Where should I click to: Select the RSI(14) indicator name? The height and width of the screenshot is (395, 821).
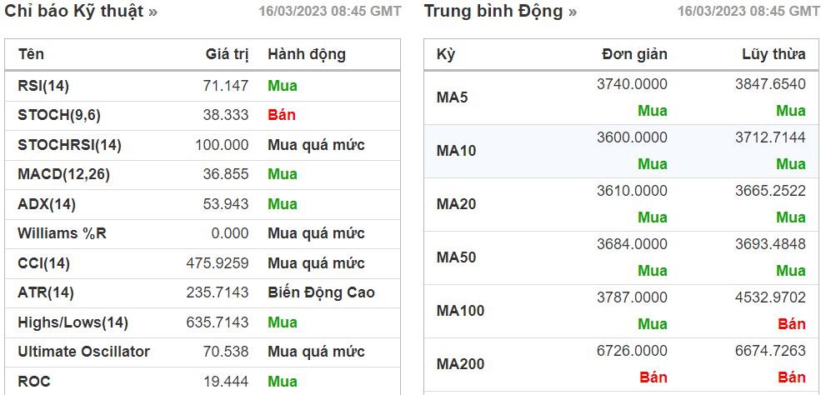click(43, 86)
